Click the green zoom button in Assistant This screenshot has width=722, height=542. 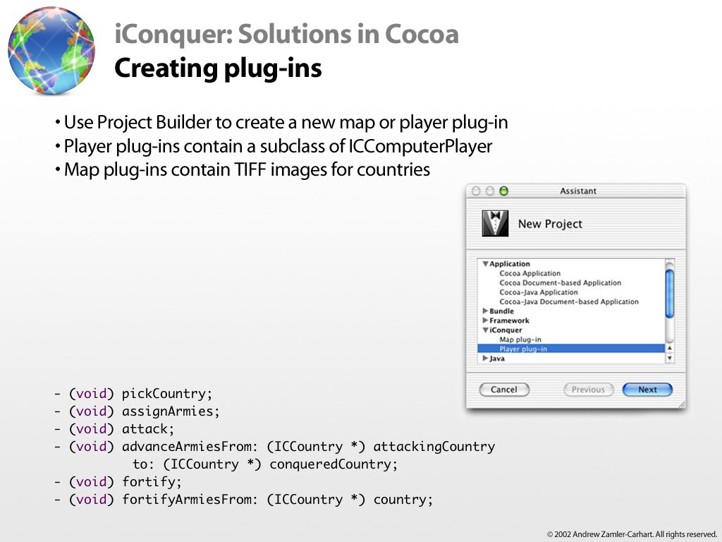[x=503, y=191]
